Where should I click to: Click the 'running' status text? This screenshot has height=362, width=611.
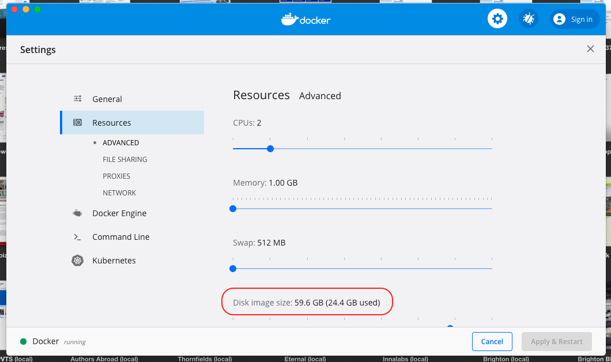[x=75, y=342]
